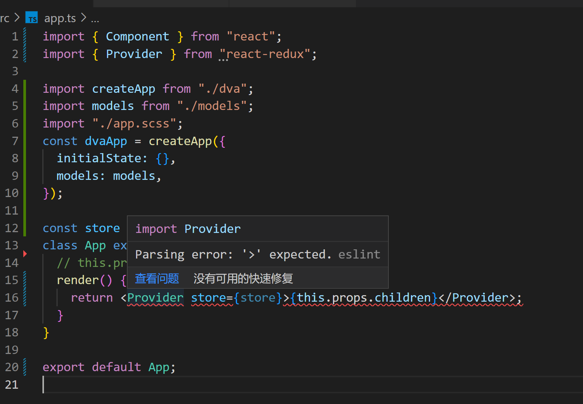The image size is (583, 404).
Task: Click the underlined Provider tag on line 16
Action: point(155,297)
